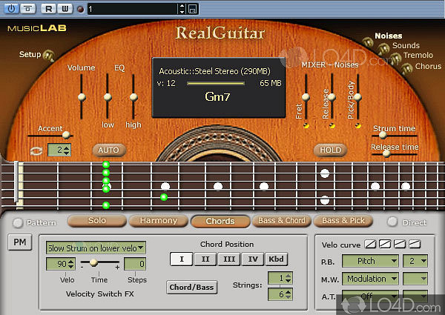The width and height of the screenshot is (445, 315).
Task: Toggle the Pattern radio button
Action: pyautogui.click(x=18, y=222)
